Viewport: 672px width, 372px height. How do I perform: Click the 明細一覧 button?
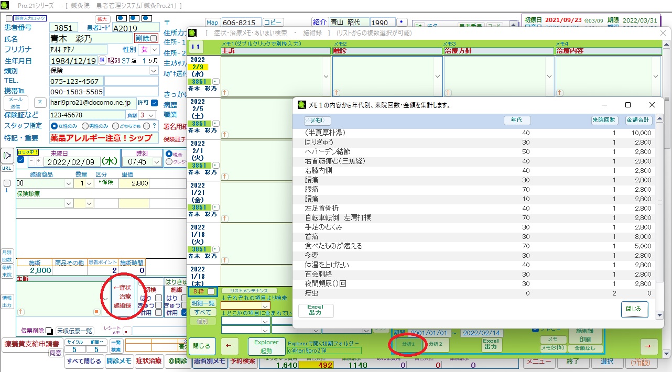tap(202, 303)
